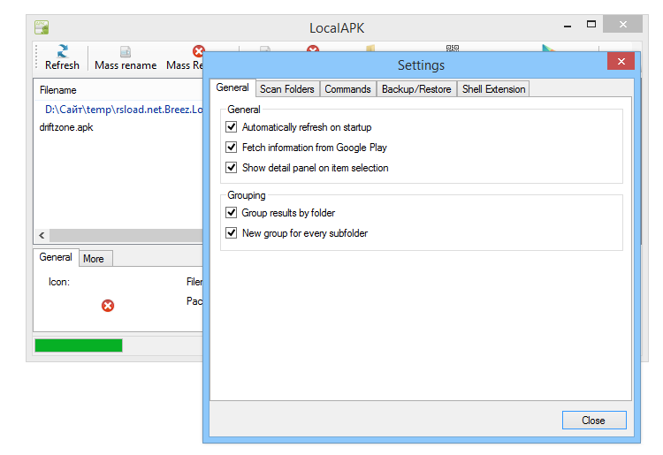Toggle Fetch information from Google Play
Image resolution: width=663 pixels, height=455 pixels.
232,147
